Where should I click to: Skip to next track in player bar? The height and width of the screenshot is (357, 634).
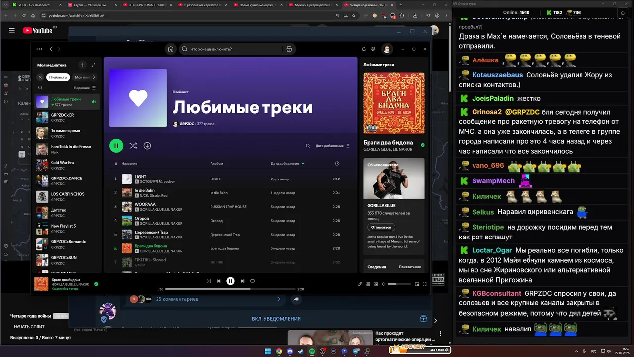point(242,281)
